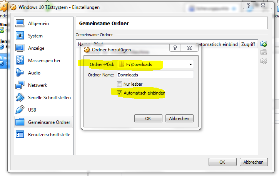Click the Audio speaker icon
The width and height of the screenshot is (279, 176).
20,73
